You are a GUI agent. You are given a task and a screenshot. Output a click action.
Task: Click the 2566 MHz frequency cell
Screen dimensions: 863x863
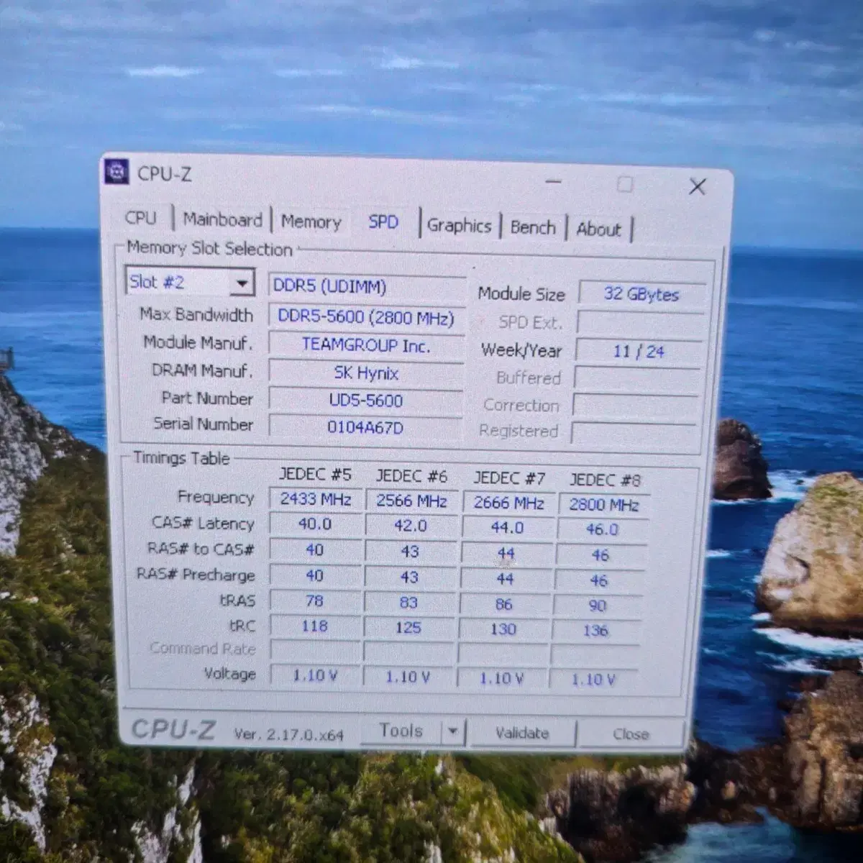[411, 501]
